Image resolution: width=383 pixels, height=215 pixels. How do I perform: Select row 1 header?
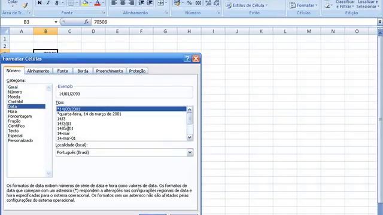click(x=5, y=39)
